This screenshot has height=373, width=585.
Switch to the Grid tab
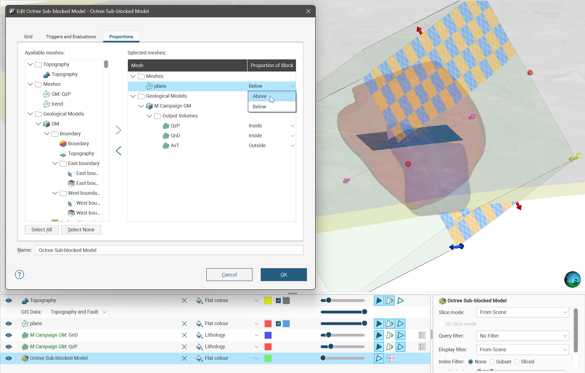(x=28, y=37)
